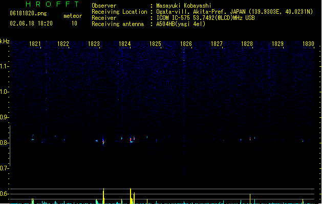
Task: Click the Receiving Location field label
Action: tap(119, 12)
